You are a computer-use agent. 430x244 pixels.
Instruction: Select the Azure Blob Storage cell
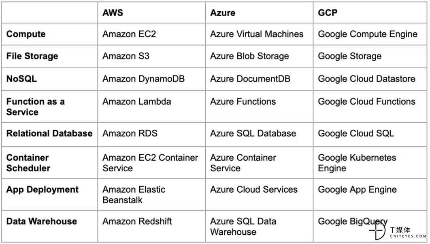259,56
